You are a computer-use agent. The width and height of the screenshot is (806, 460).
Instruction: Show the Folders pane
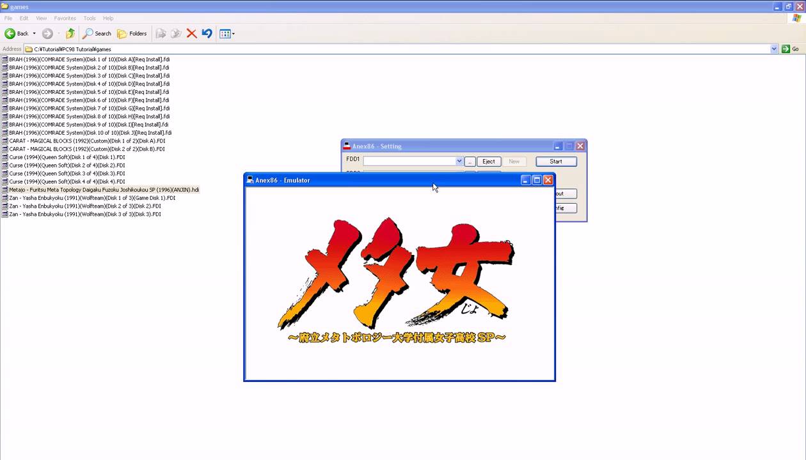click(x=132, y=33)
